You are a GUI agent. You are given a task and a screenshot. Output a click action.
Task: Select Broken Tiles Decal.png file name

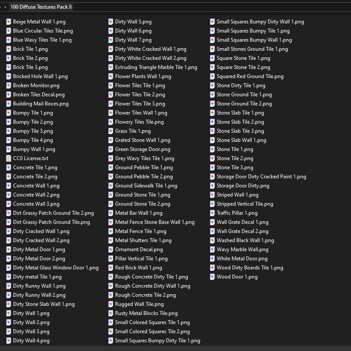tap(39, 95)
